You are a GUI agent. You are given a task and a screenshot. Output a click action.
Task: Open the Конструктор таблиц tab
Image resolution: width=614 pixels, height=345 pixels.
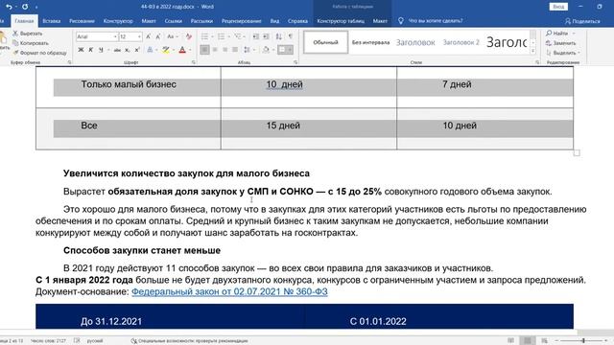coord(341,21)
